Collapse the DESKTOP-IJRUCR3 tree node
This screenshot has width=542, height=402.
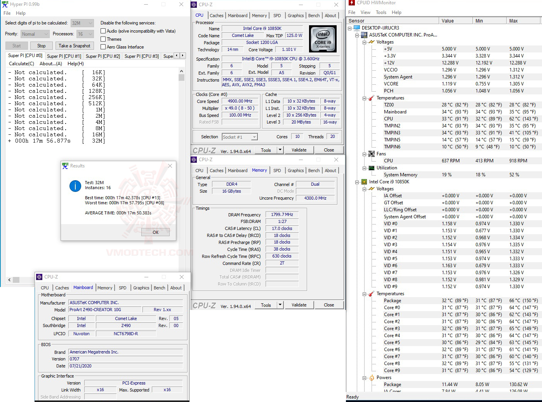(x=350, y=28)
